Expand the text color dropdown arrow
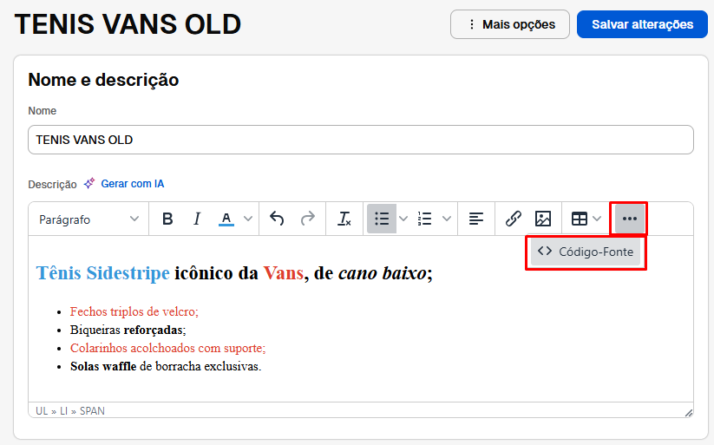 (x=248, y=219)
